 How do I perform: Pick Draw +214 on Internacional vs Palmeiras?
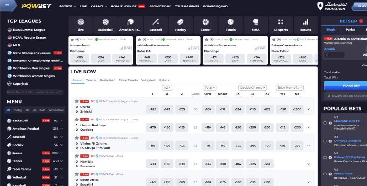pos(101,59)
